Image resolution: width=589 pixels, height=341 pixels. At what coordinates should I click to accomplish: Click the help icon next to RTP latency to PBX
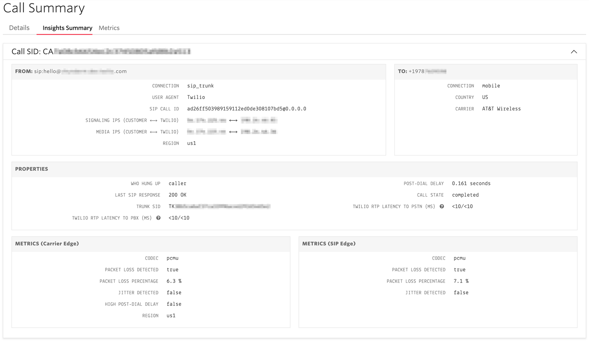coord(158,218)
